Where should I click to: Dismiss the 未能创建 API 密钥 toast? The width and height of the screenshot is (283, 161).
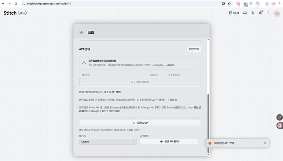(265, 143)
